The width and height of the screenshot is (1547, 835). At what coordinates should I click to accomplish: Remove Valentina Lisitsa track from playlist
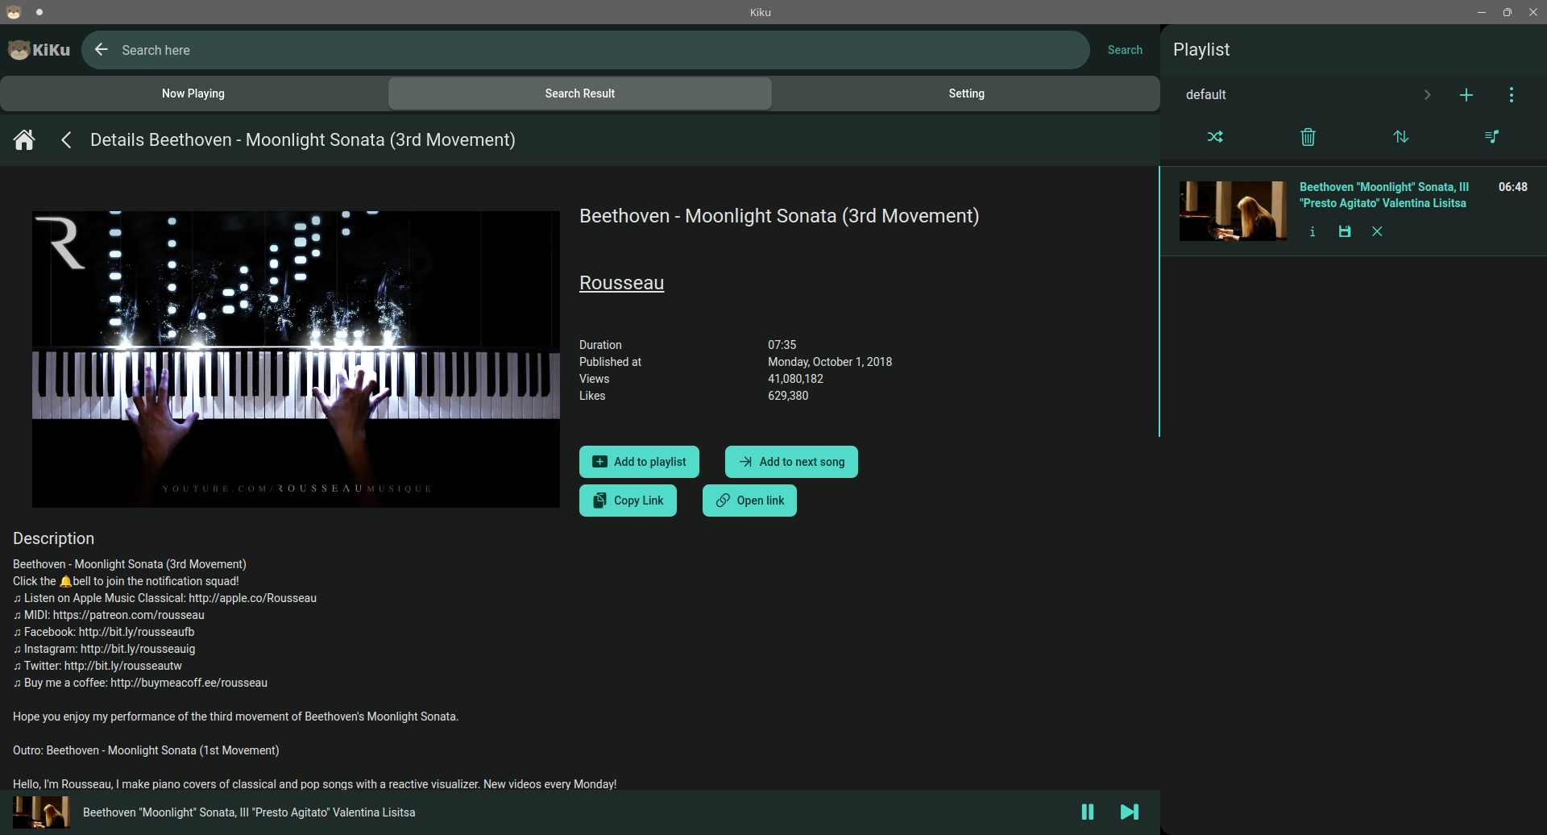point(1377,232)
